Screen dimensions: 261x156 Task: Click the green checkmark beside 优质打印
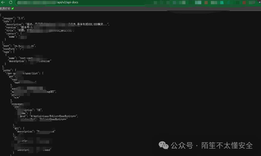coord(13,8)
